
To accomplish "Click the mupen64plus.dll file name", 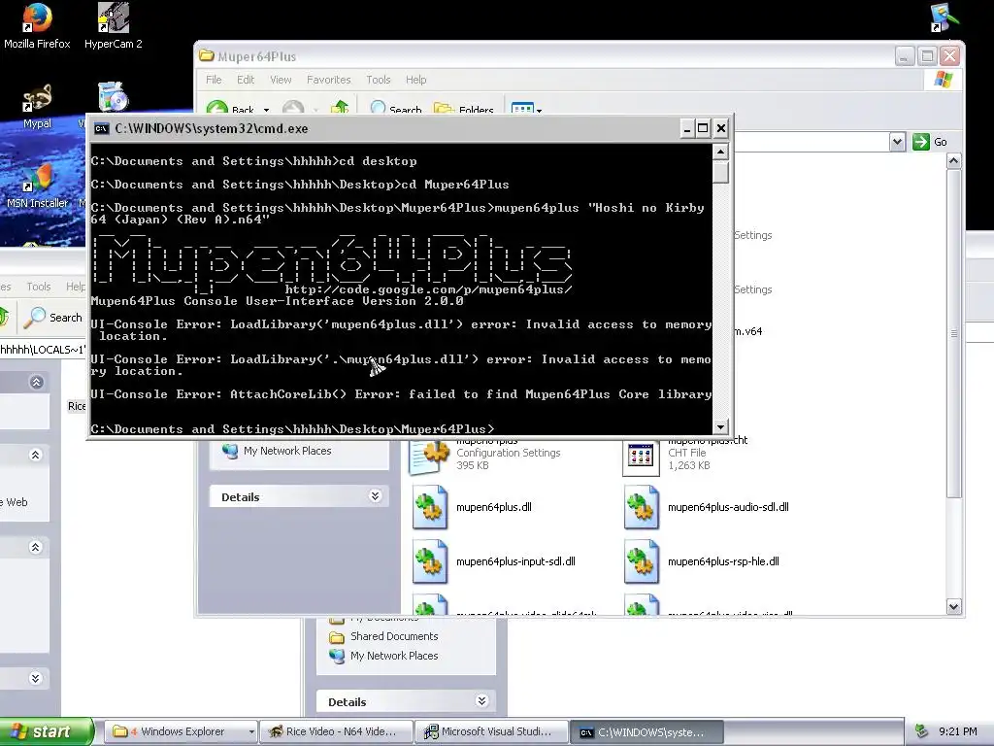I will [x=494, y=507].
